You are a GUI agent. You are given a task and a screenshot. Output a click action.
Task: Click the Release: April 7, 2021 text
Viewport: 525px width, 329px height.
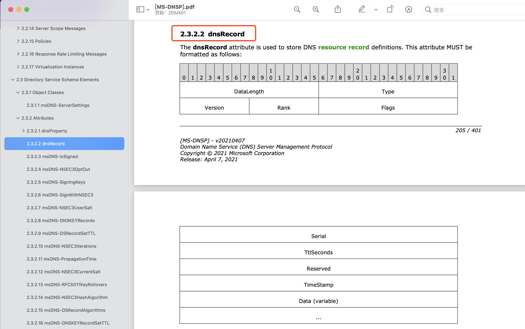(209, 160)
